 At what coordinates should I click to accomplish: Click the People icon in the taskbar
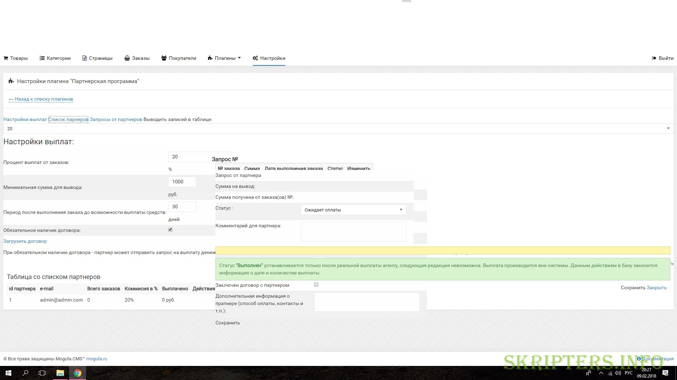click(588, 373)
